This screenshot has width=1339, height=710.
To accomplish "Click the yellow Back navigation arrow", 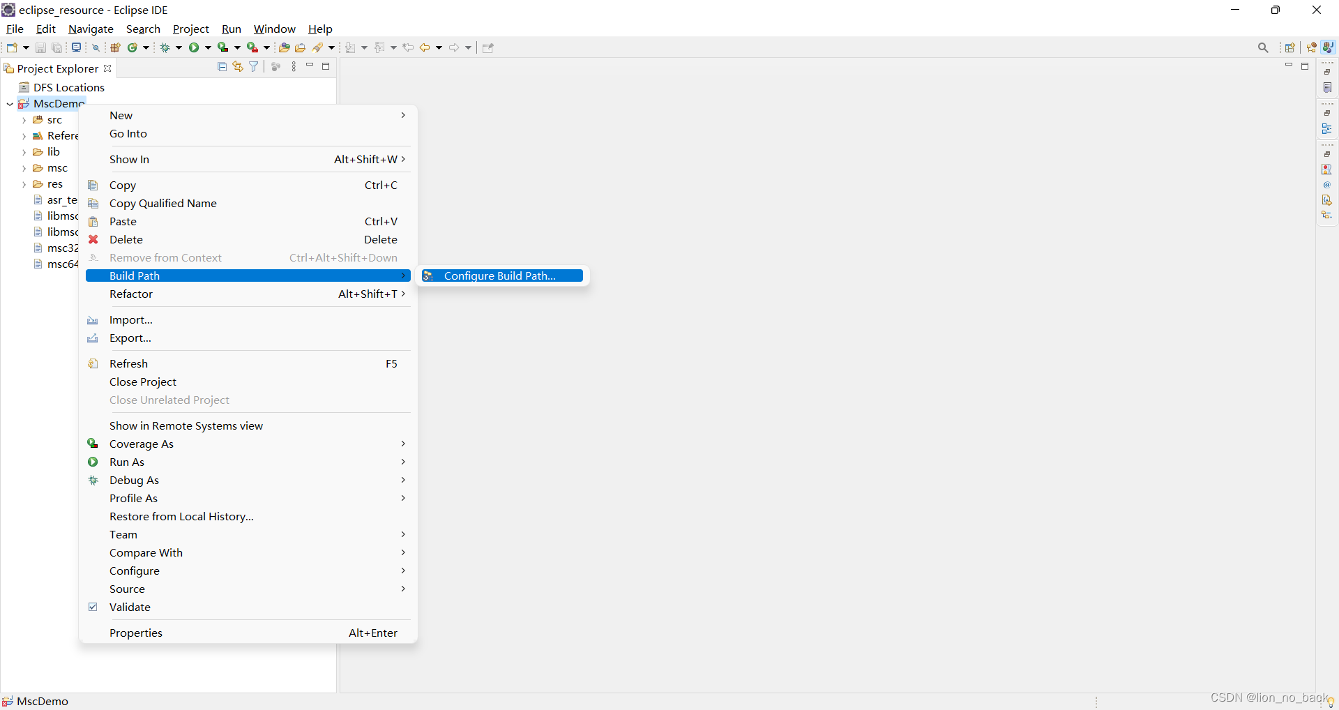I will pyautogui.click(x=425, y=47).
